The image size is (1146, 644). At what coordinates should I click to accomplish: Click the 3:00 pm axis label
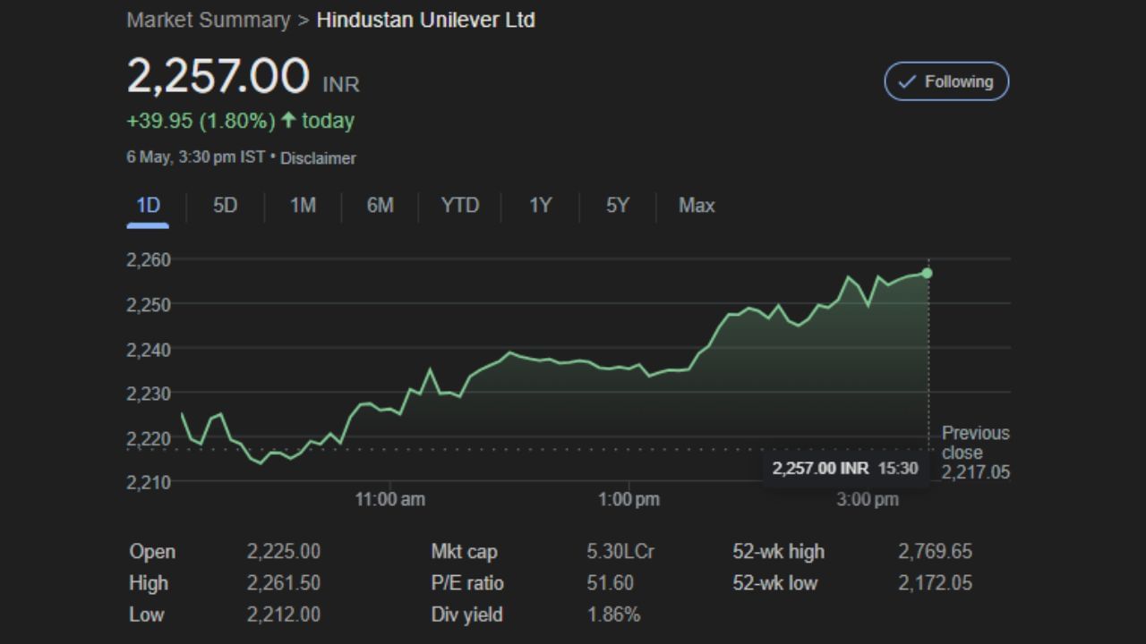click(868, 499)
